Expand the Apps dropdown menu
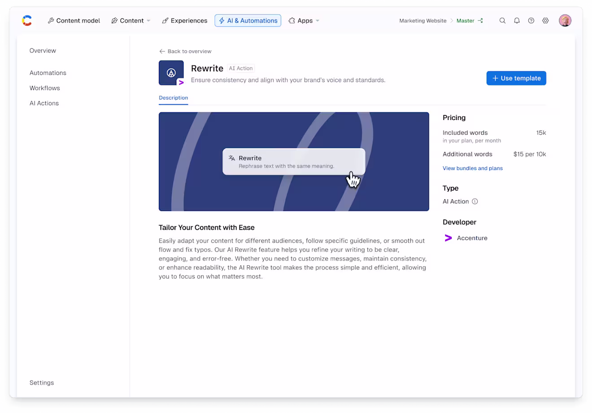592x413 pixels. point(304,21)
